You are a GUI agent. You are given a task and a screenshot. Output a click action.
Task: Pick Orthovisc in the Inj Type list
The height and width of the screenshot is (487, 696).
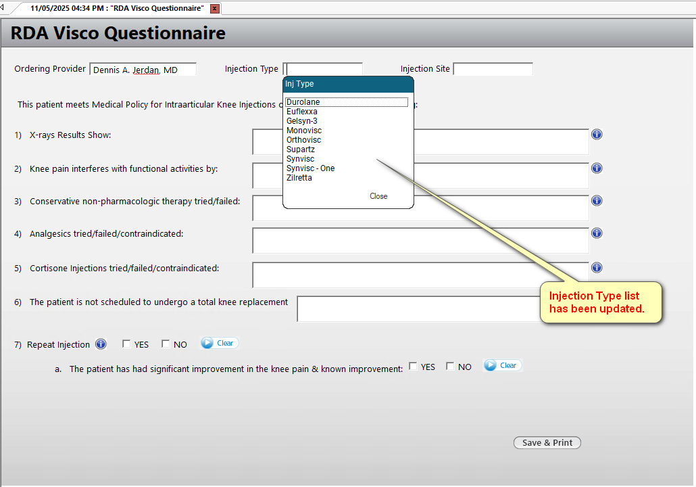[303, 139]
